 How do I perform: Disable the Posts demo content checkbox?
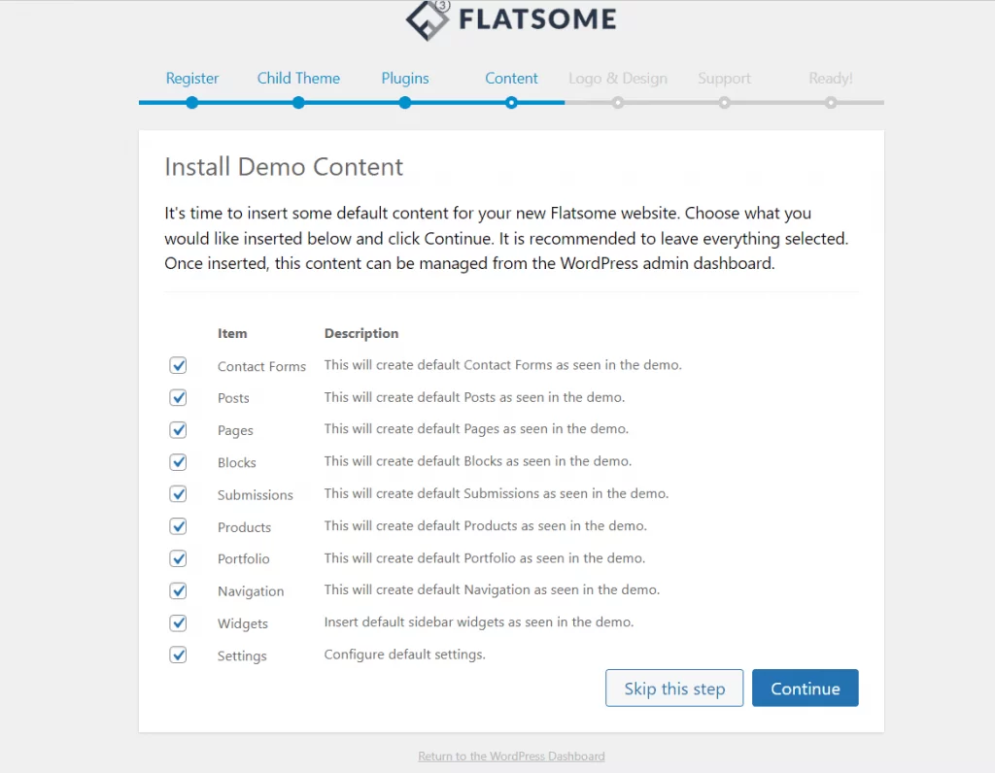[x=178, y=396]
